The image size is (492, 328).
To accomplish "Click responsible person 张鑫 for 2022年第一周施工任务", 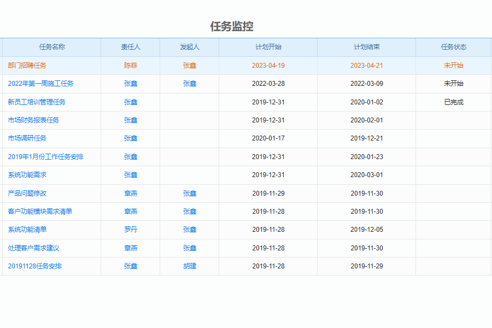I will click(x=131, y=84).
